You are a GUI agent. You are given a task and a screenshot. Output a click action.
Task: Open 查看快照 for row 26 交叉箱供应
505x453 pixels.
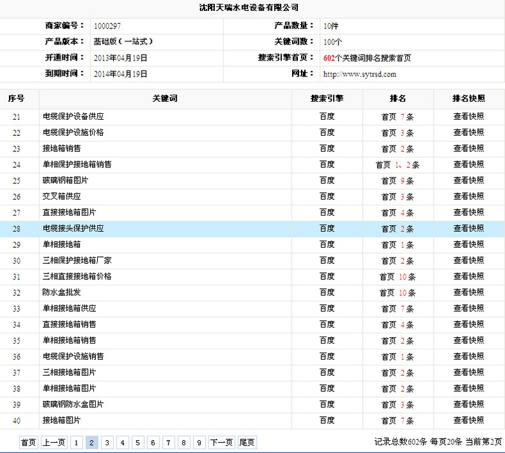(x=468, y=196)
